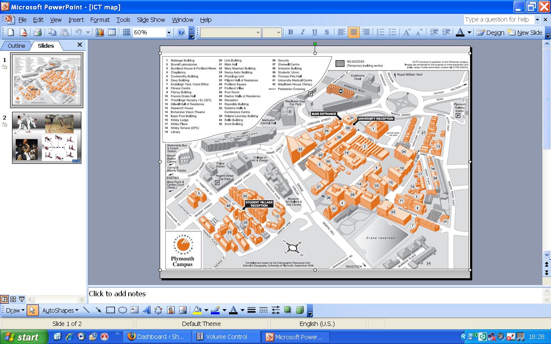Toggle center text alignment
551x344 pixels.
click(x=354, y=32)
